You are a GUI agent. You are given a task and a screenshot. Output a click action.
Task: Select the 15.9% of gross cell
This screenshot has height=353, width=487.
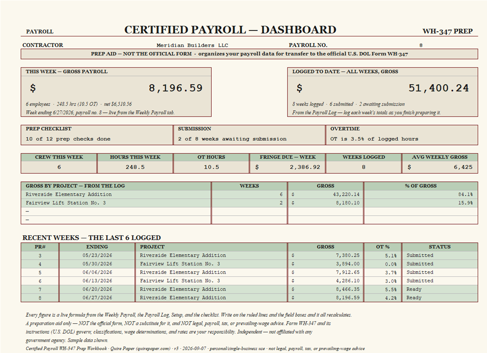tap(421, 203)
